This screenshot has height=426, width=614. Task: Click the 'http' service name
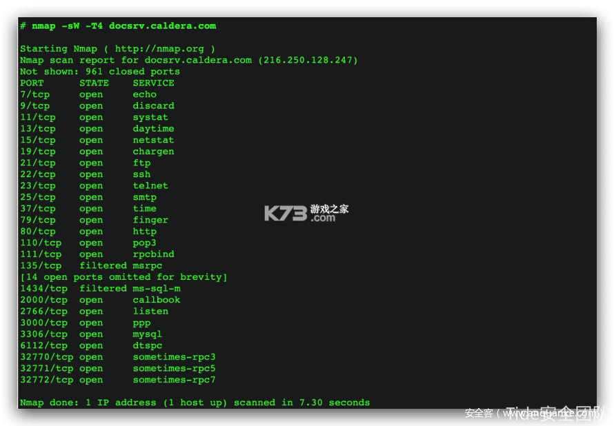tap(144, 232)
